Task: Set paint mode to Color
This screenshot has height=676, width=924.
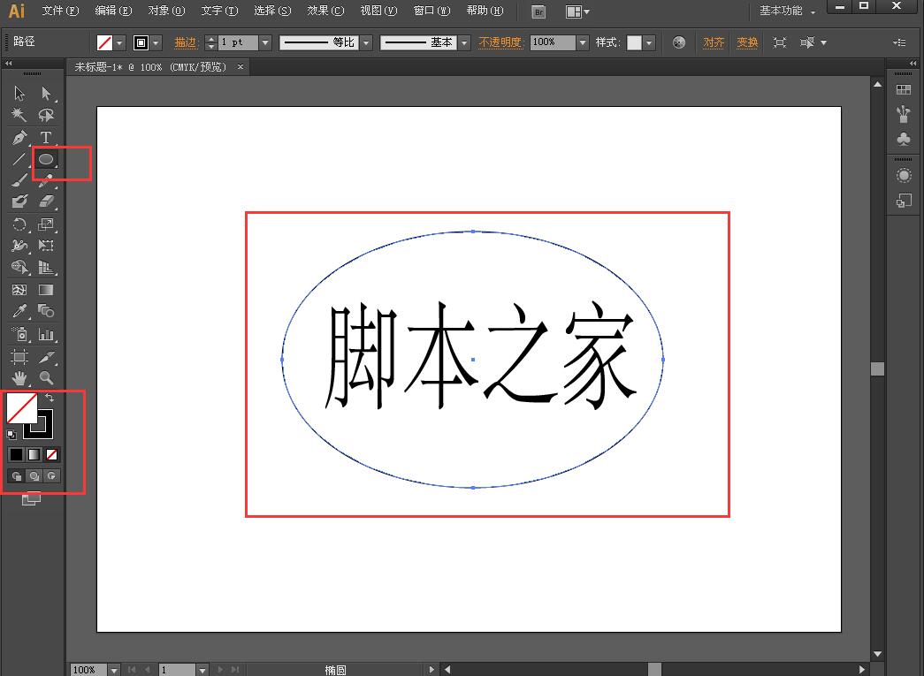Action: click(17, 454)
